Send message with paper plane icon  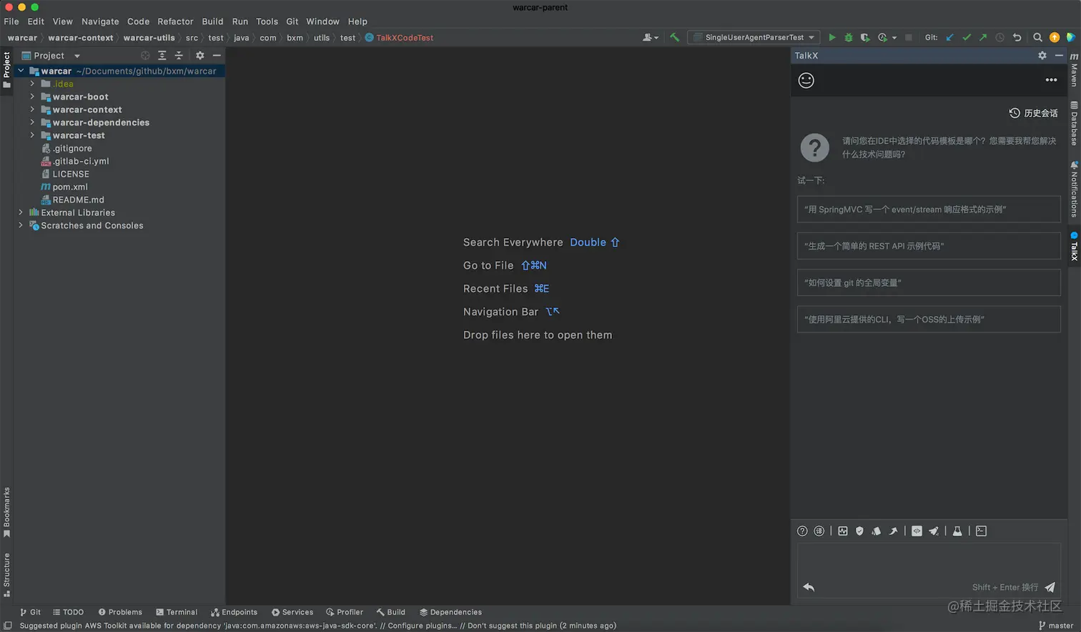coord(1050,587)
